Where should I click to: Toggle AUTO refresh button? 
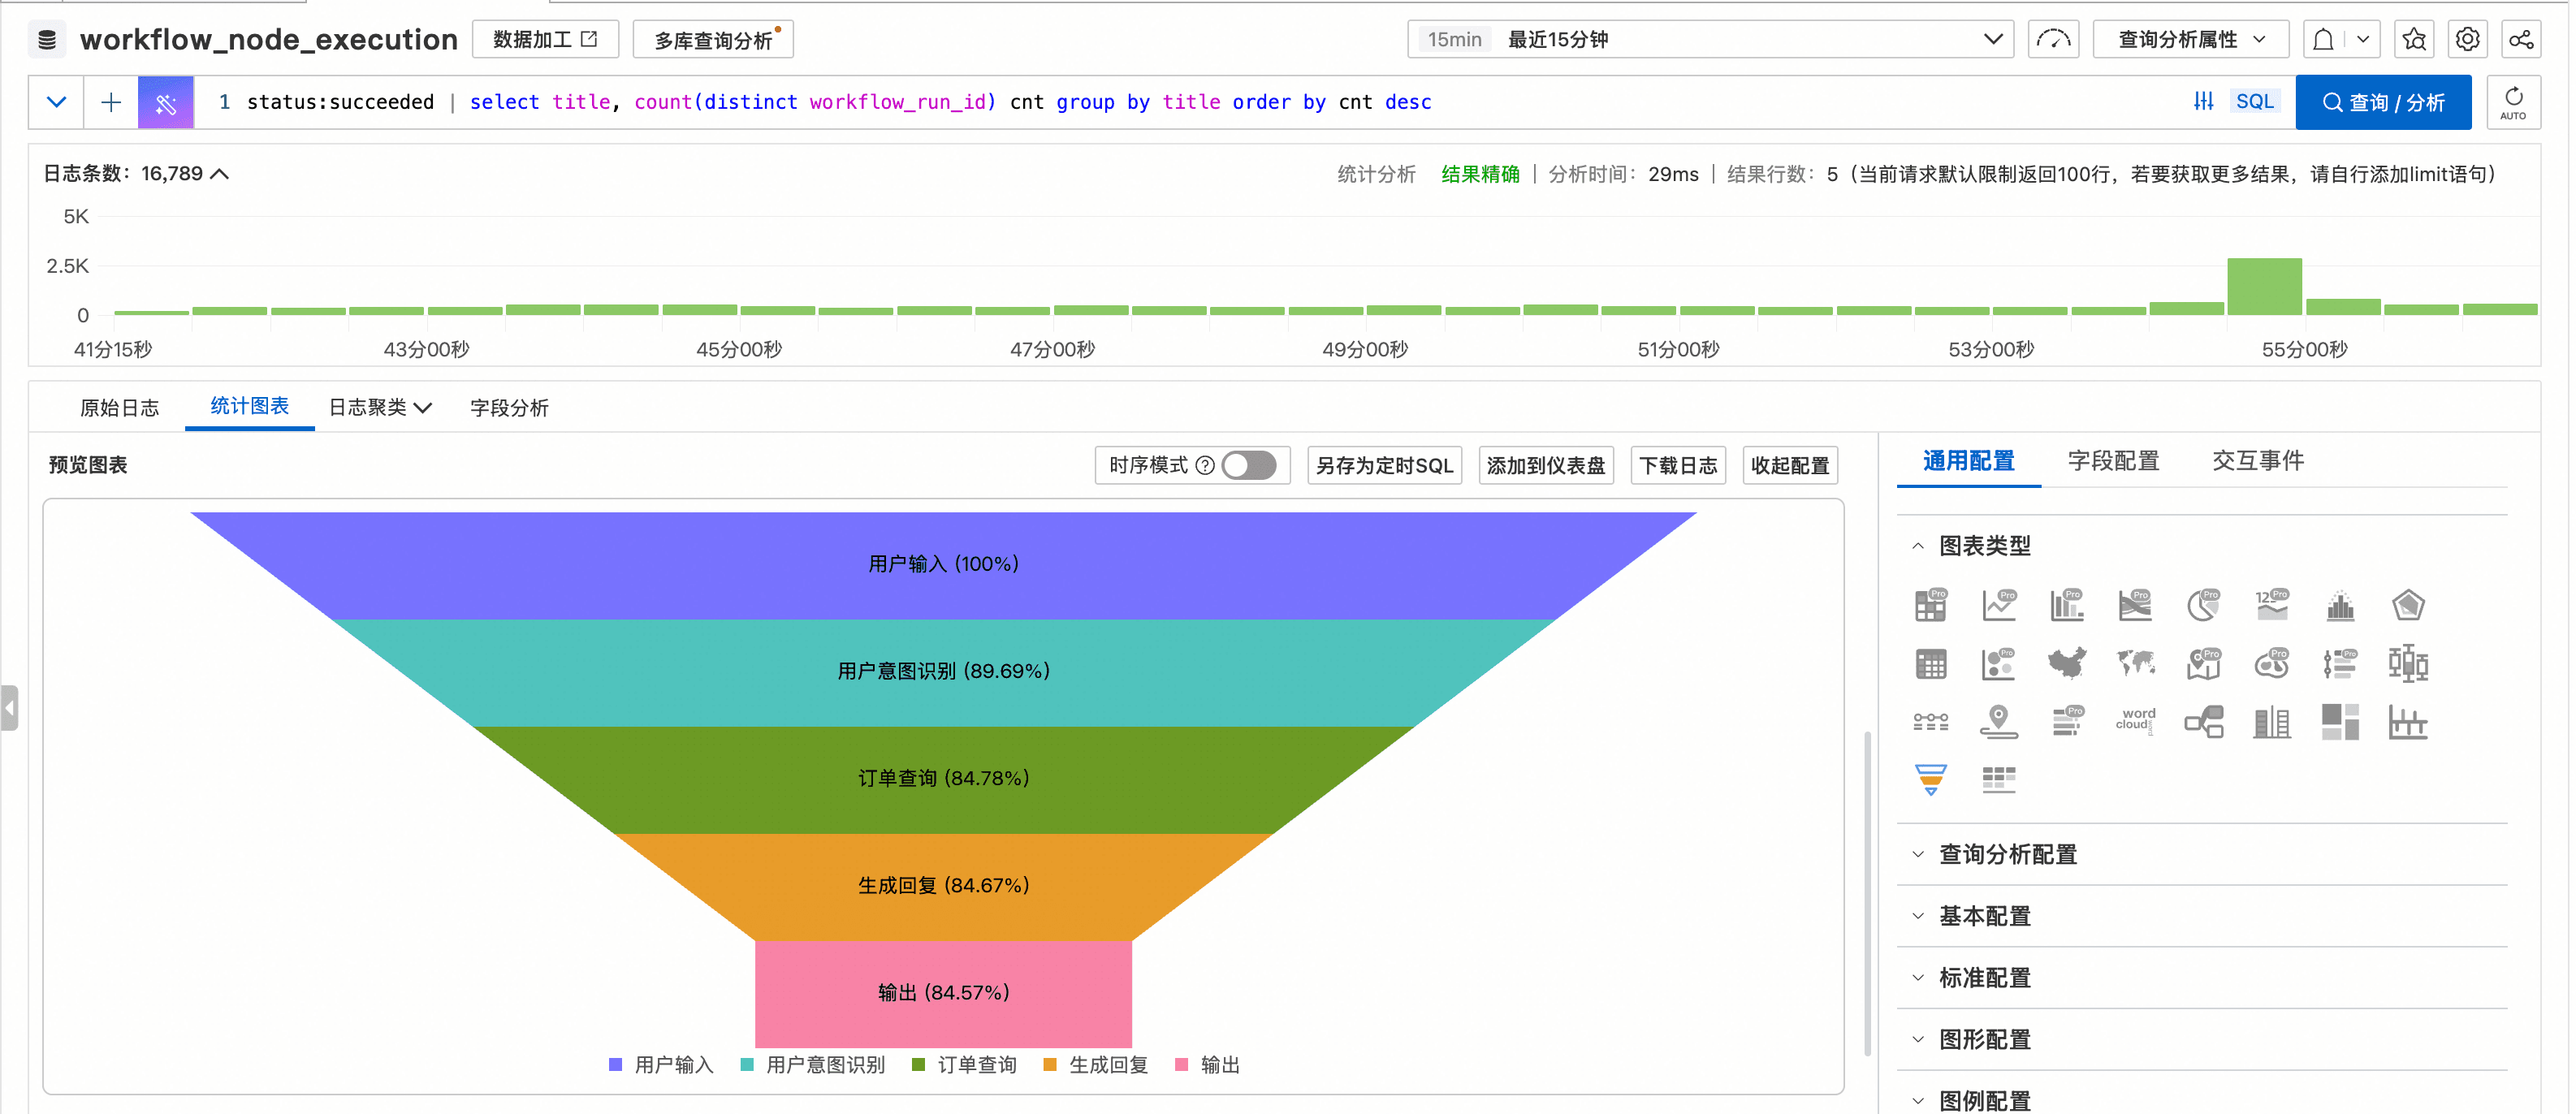pyautogui.click(x=2512, y=102)
